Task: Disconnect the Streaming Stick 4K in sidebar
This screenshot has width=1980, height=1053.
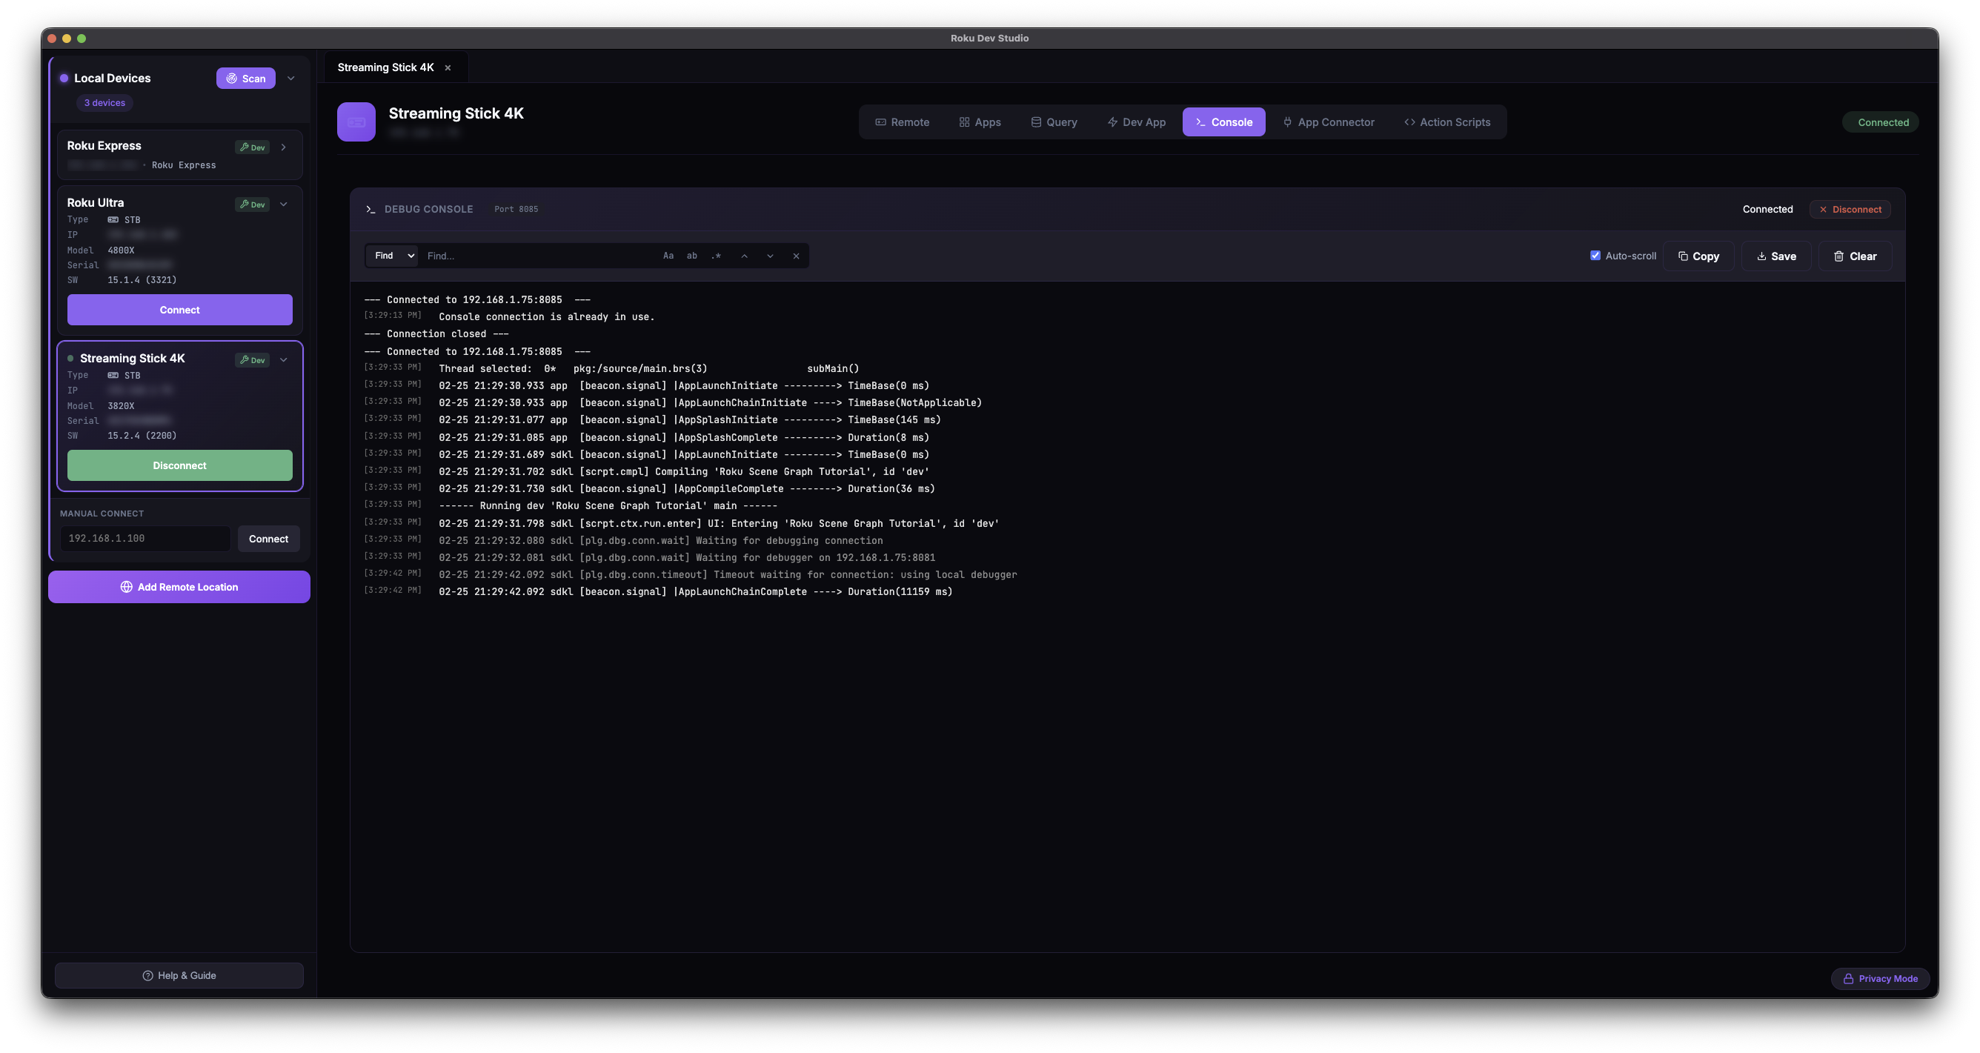Action: coord(180,465)
